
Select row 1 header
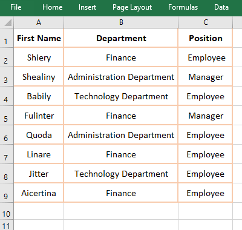coord(7,38)
